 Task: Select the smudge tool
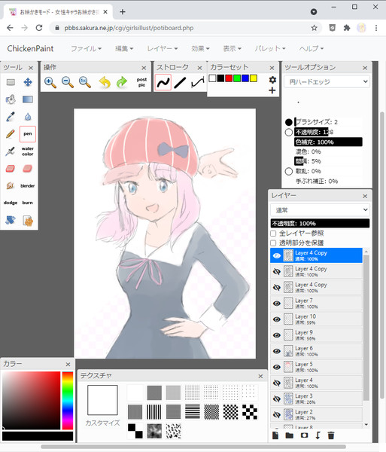tap(11, 185)
